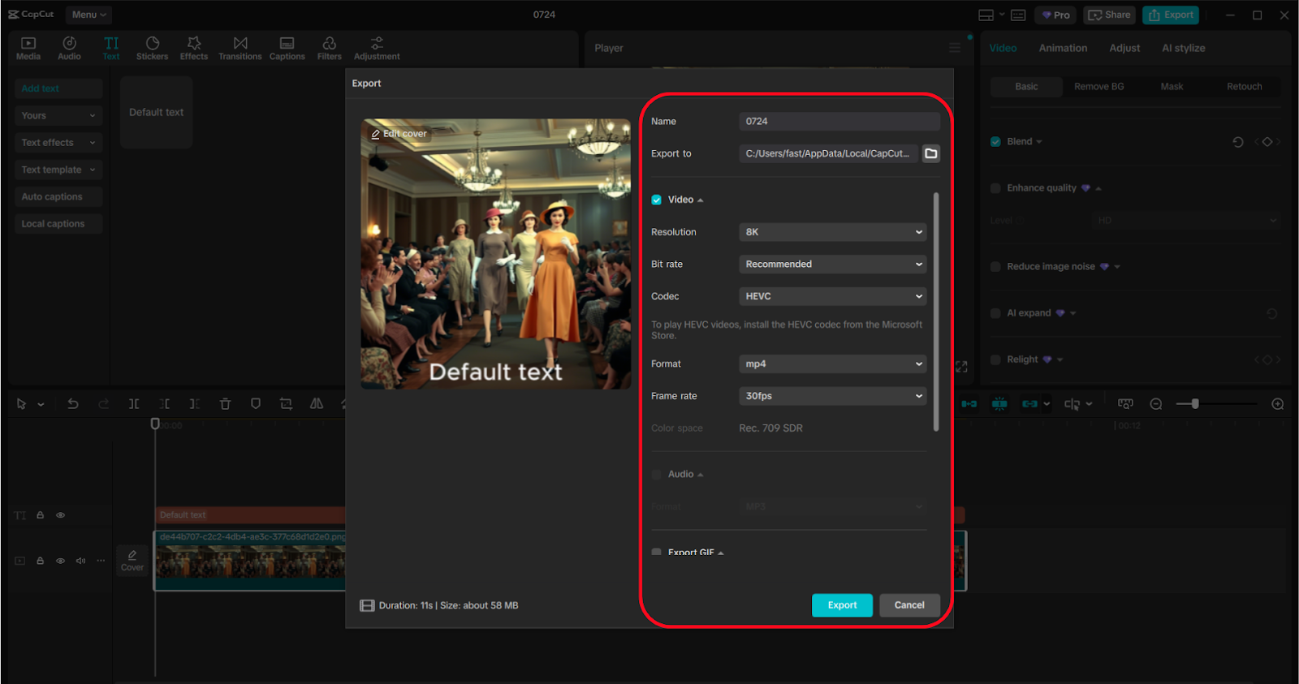
Task: Open the Resolution dropdown showing 8K
Action: coord(833,232)
